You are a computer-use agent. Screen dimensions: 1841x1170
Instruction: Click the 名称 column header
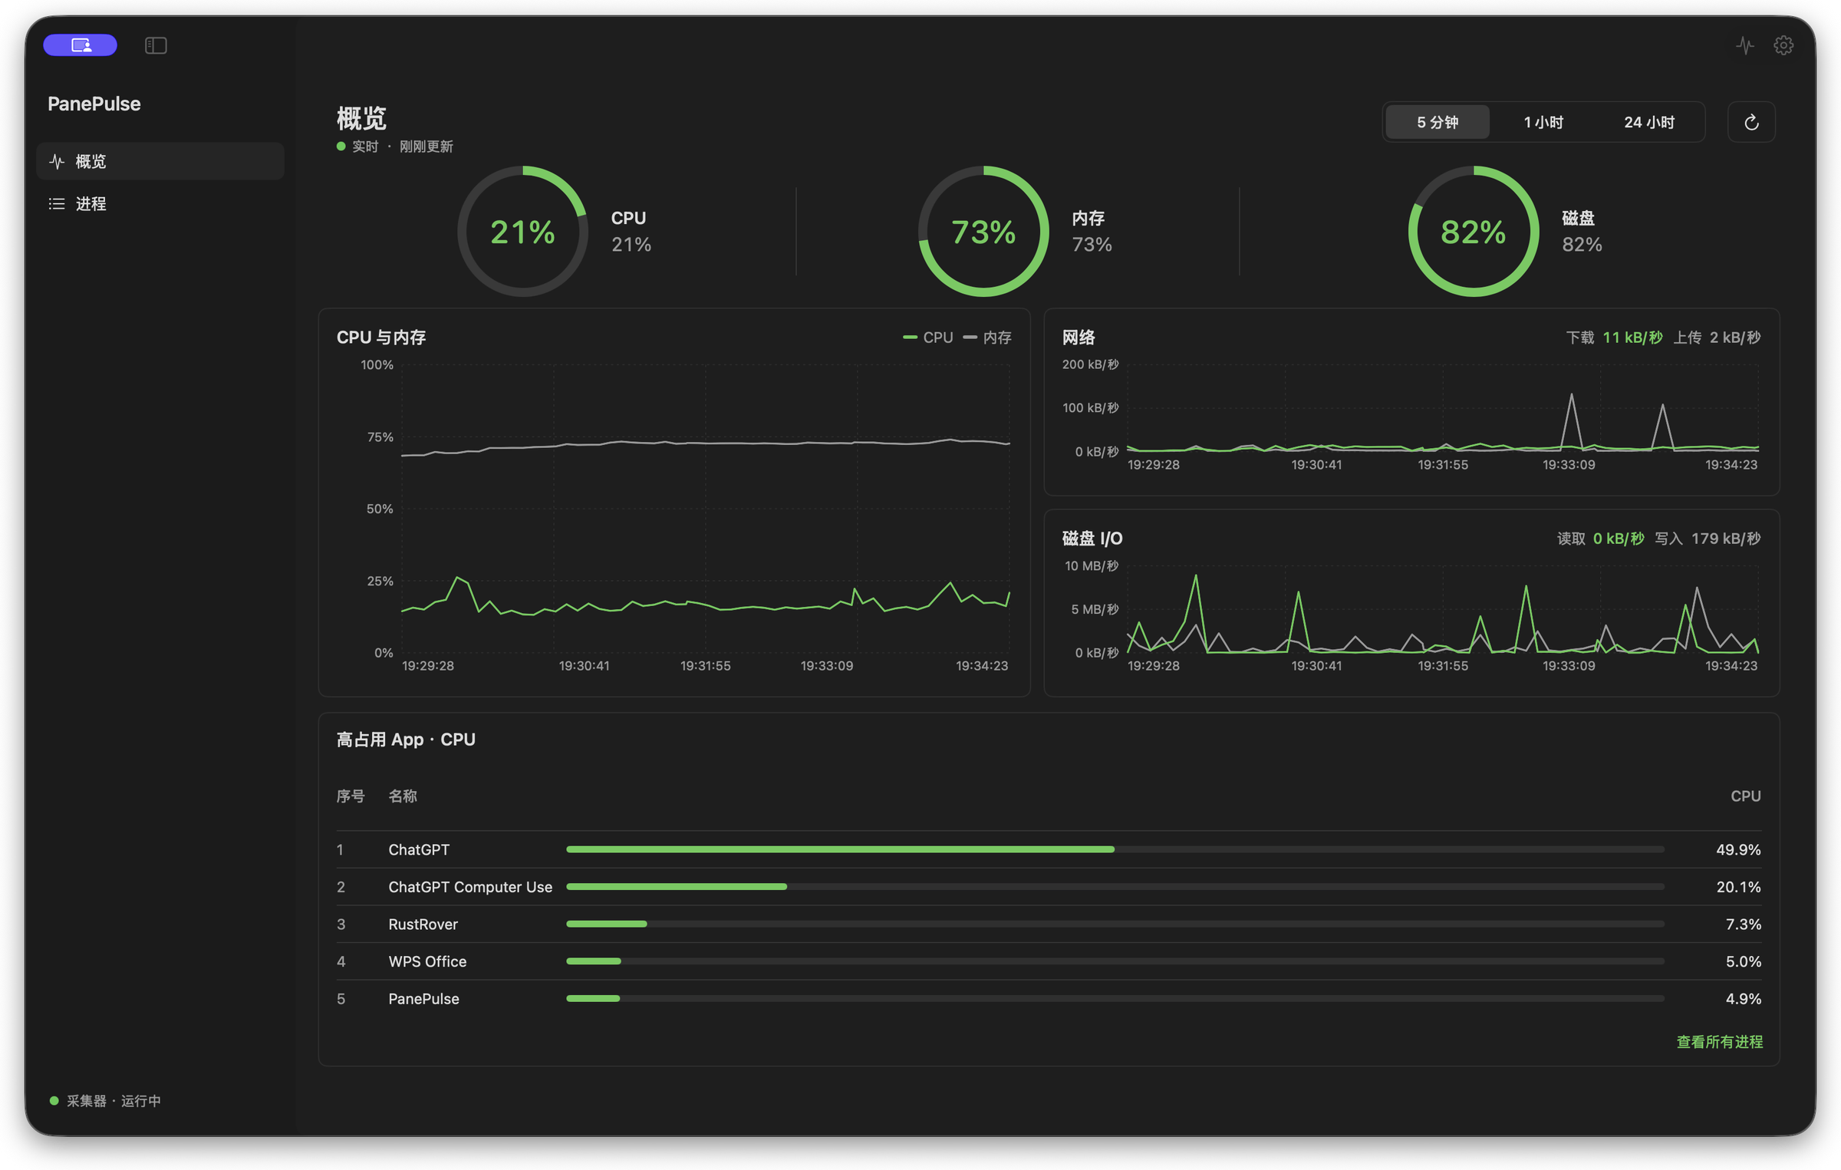[x=403, y=796]
